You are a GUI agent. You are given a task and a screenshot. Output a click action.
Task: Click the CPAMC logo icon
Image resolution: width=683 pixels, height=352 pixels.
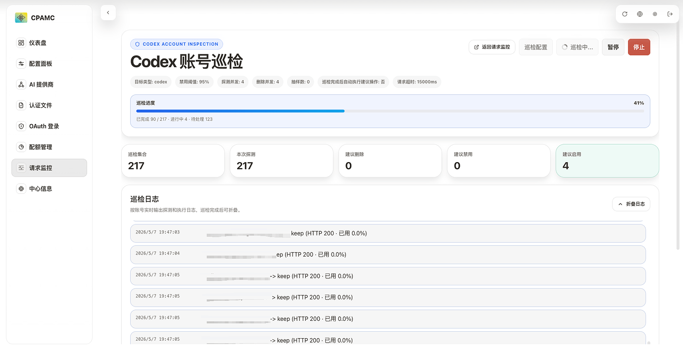pyautogui.click(x=21, y=18)
